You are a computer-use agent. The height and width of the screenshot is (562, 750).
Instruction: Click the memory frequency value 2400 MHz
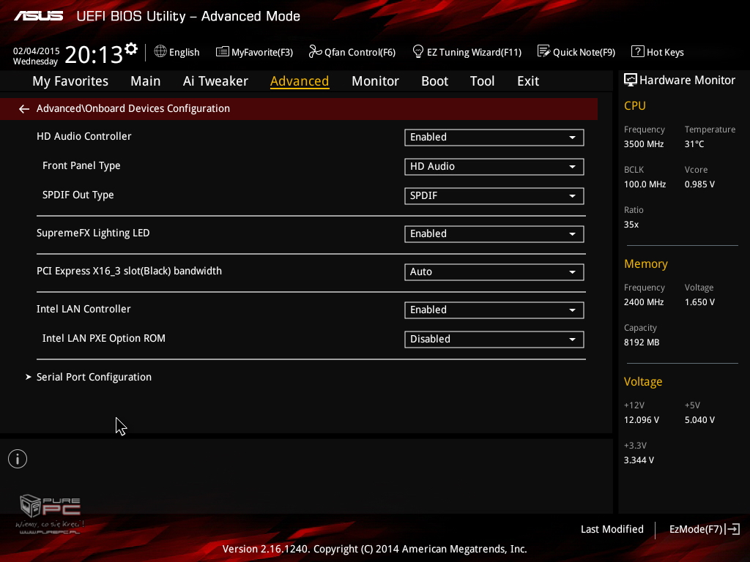(x=644, y=302)
